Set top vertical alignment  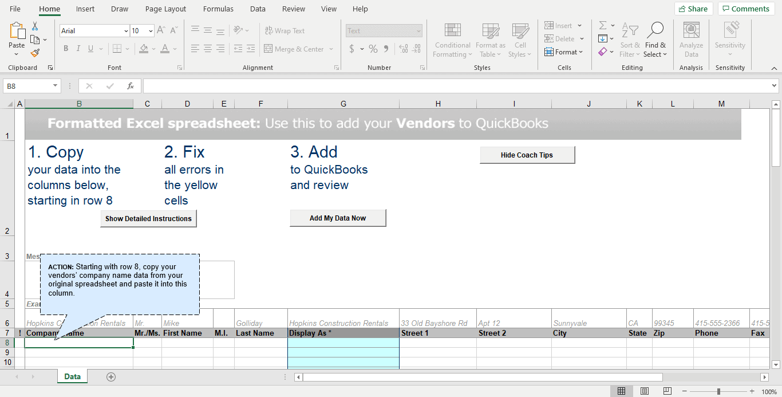click(x=195, y=30)
